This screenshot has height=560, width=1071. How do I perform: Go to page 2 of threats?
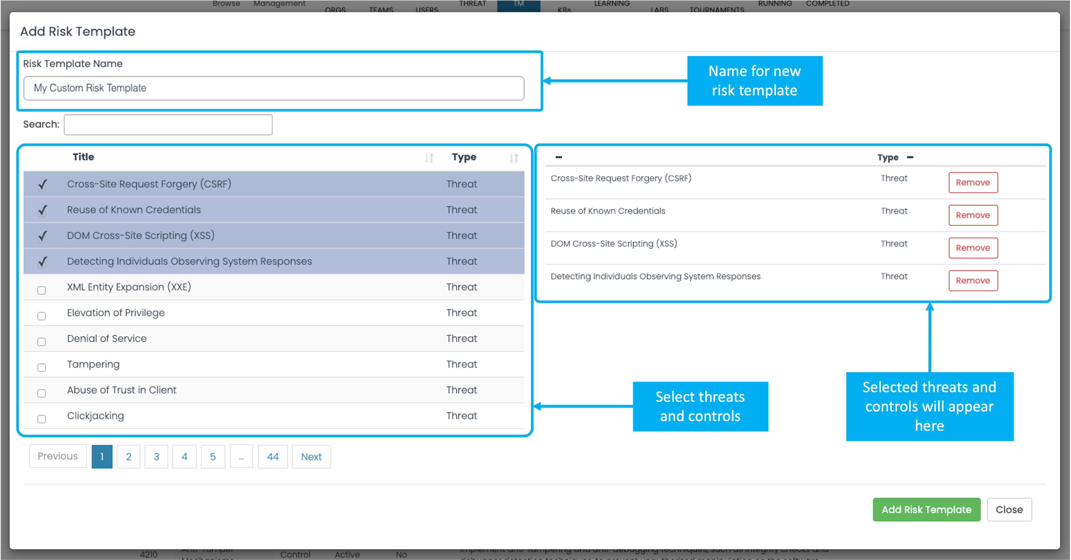point(128,456)
